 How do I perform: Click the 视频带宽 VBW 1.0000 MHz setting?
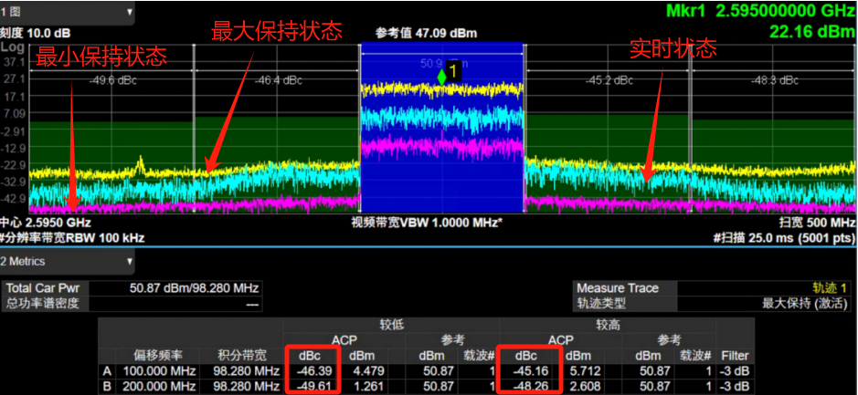428,223
